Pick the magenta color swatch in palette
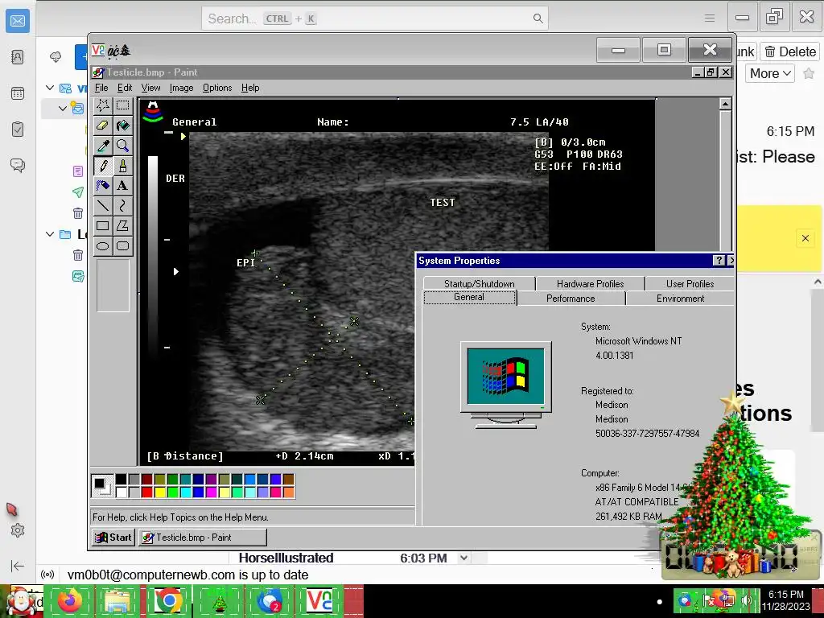The image size is (824, 618). 211,492
